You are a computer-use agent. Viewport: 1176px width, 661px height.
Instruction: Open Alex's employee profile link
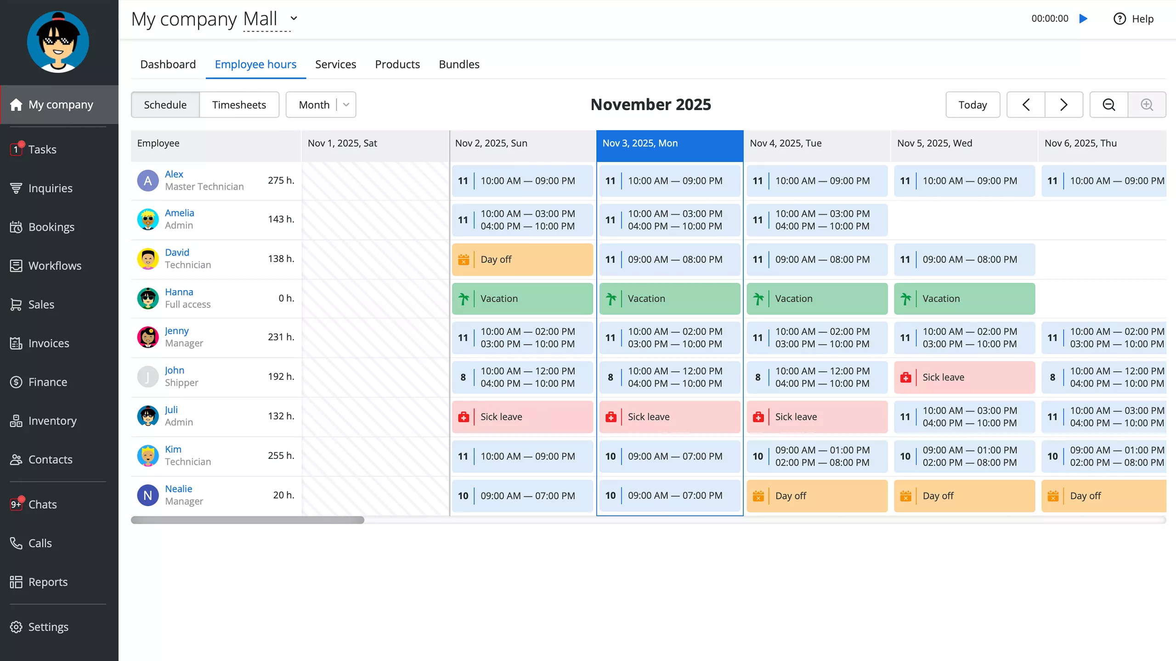click(x=174, y=174)
